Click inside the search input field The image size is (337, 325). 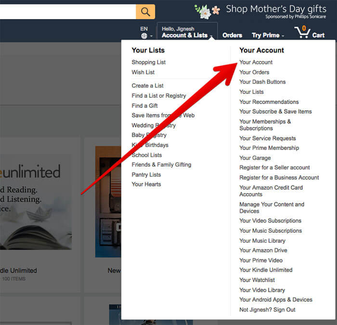point(68,12)
